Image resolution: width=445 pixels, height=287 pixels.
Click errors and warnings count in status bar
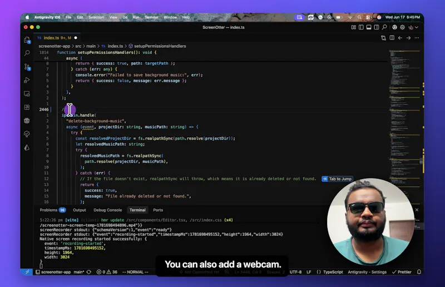click(107, 272)
